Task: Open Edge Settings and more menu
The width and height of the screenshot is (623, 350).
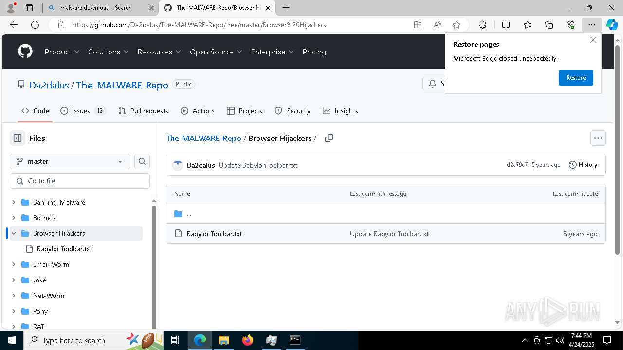Action: tap(592, 25)
